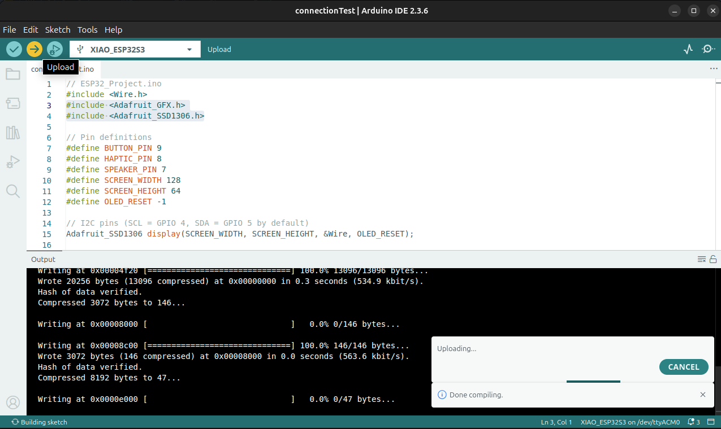Toggle the output lock scroll icon

713,259
